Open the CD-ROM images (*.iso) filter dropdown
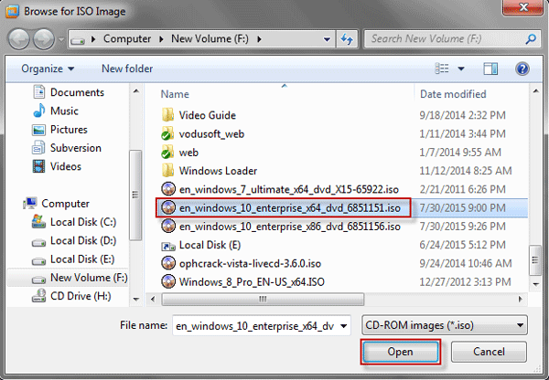549x380 pixels. pos(445,325)
